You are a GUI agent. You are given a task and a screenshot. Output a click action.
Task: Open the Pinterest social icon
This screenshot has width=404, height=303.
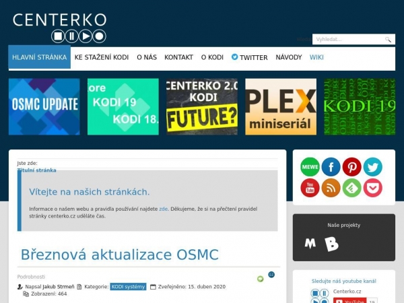tap(352, 167)
